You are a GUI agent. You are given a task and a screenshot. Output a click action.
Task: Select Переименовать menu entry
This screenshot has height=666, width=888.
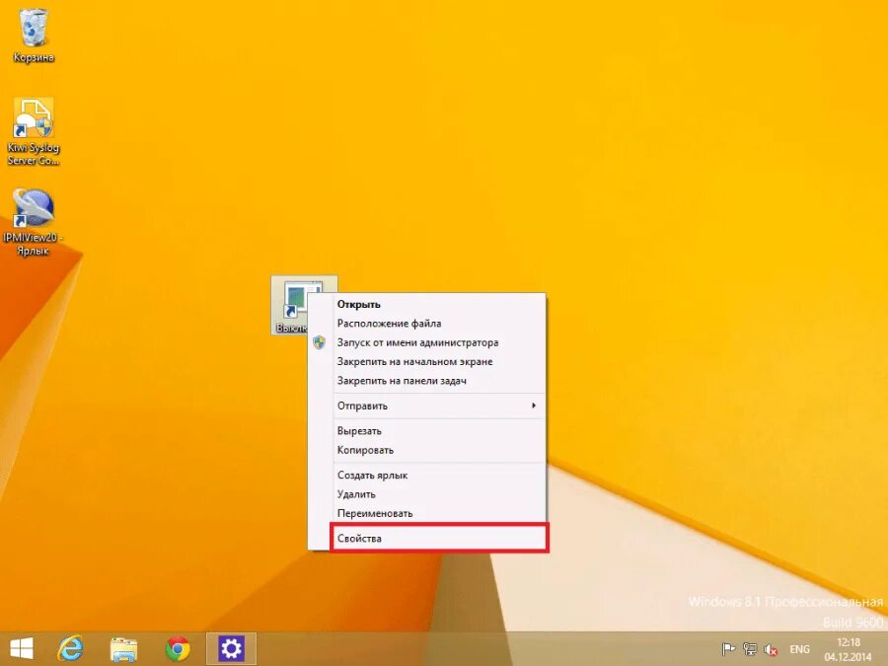[x=427, y=514]
